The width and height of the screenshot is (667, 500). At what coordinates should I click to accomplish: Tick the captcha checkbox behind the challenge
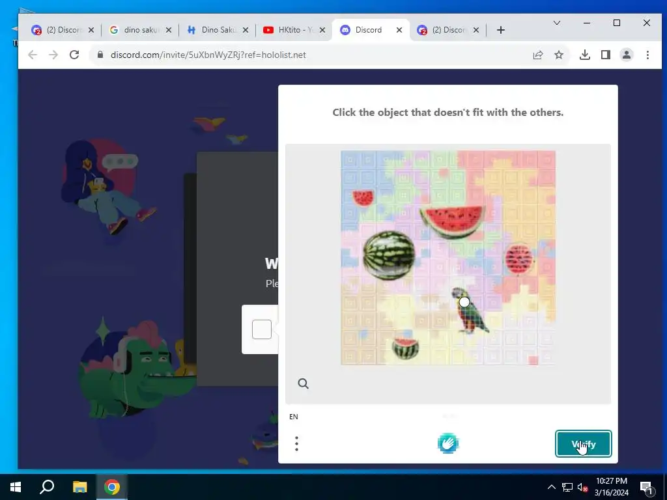(262, 329)
